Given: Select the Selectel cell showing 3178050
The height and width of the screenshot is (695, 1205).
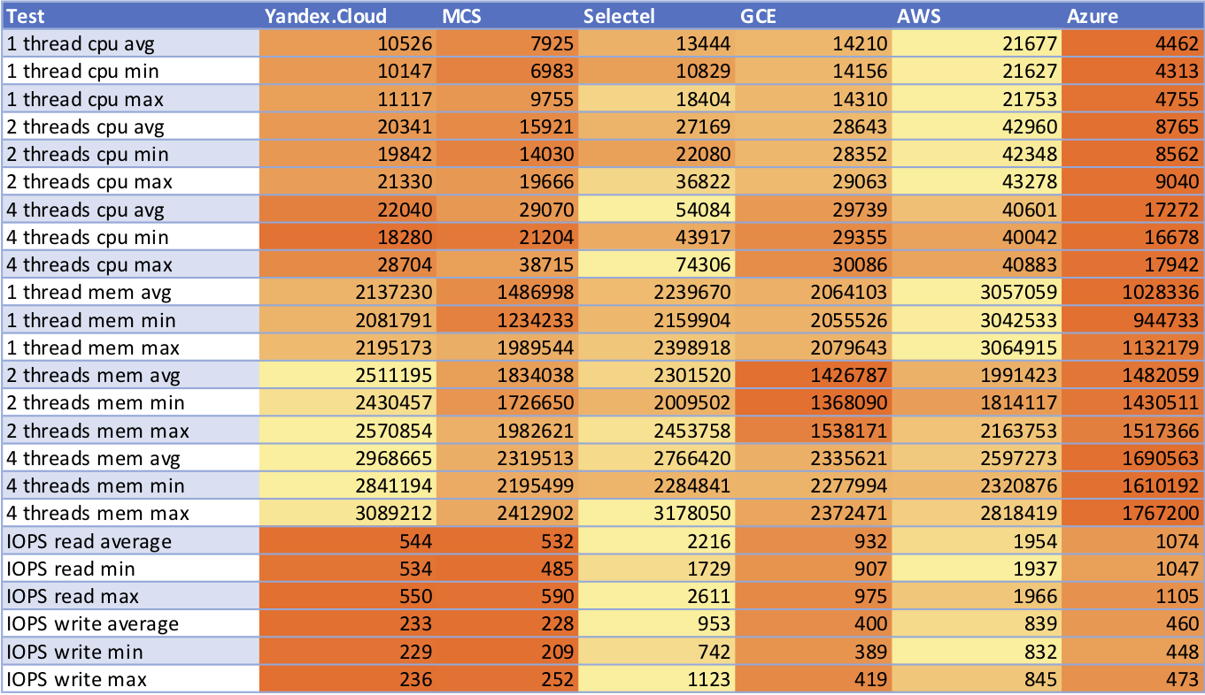Looking at the screenshot, I should tap(657, 513).
